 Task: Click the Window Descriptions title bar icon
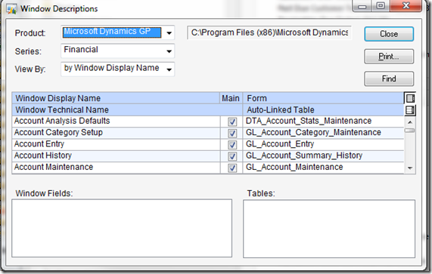click(11, 9)
